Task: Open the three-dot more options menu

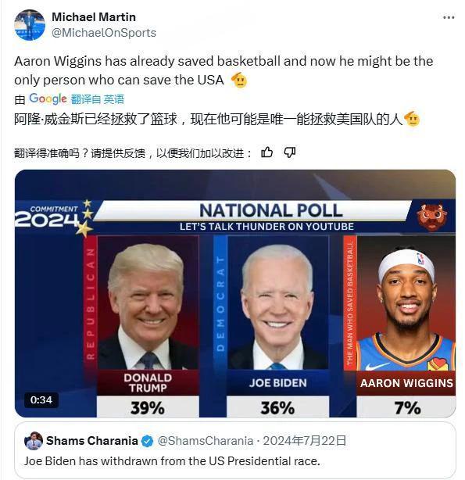Action: (449, 17)
